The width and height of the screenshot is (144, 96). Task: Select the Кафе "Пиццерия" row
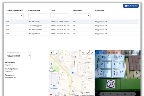coord(72,26)
